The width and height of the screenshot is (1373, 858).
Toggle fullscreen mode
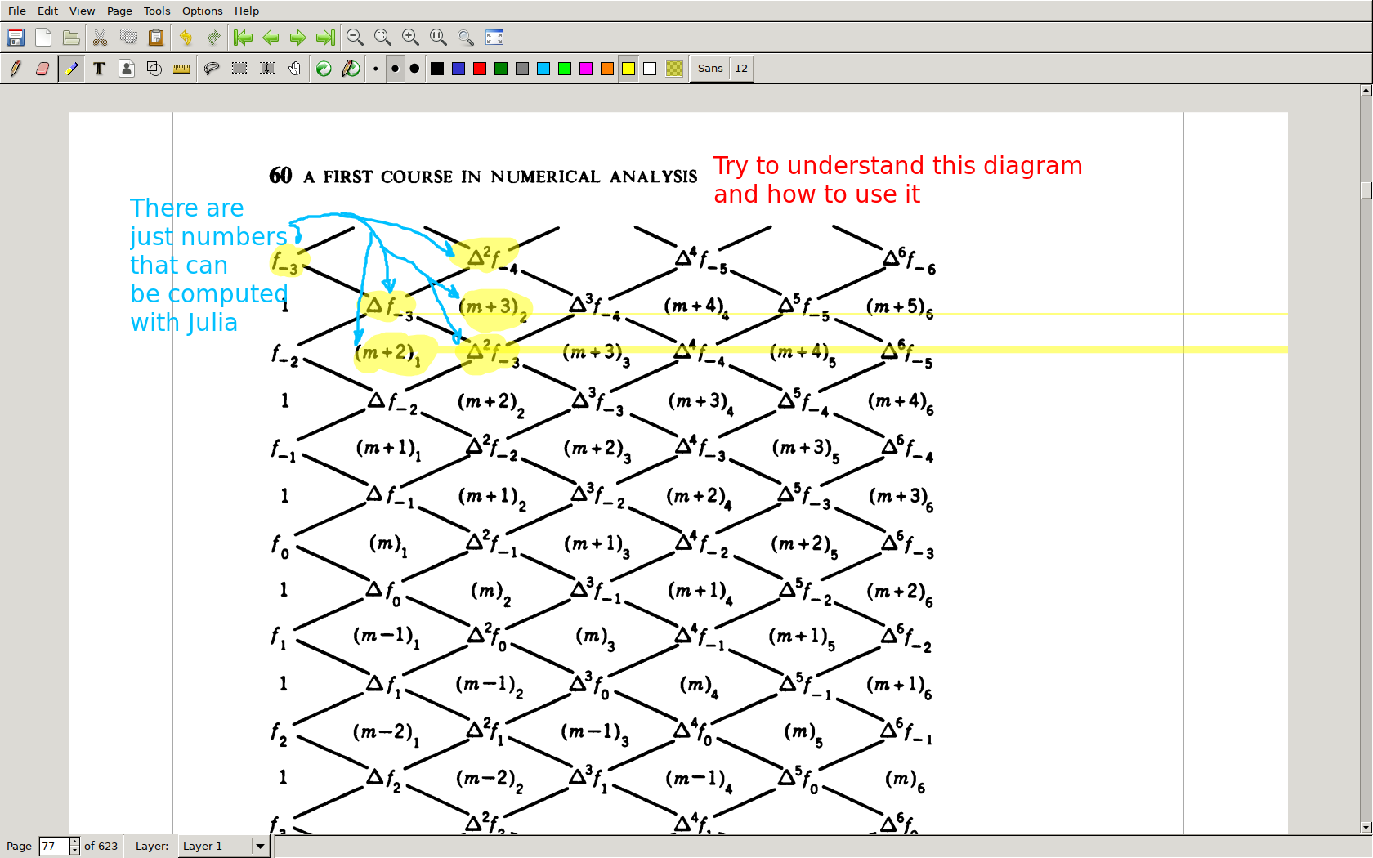pyautogui.click(x=494, y=38)
